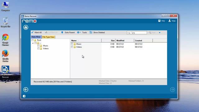This screenshot has height=112, width=199.
Task: Click the Root folder icon in tree
Action: pos(35,40)
